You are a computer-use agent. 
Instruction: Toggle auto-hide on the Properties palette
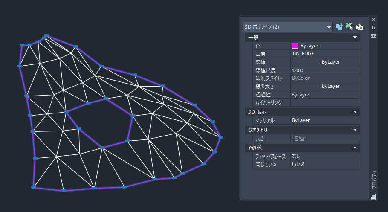pos(374,27)
